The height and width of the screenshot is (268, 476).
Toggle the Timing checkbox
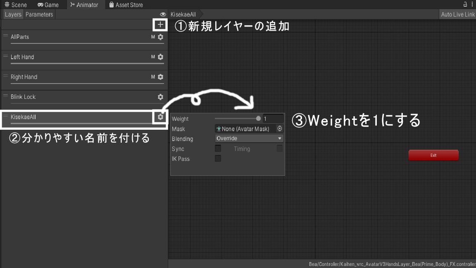tap(280, 148)
